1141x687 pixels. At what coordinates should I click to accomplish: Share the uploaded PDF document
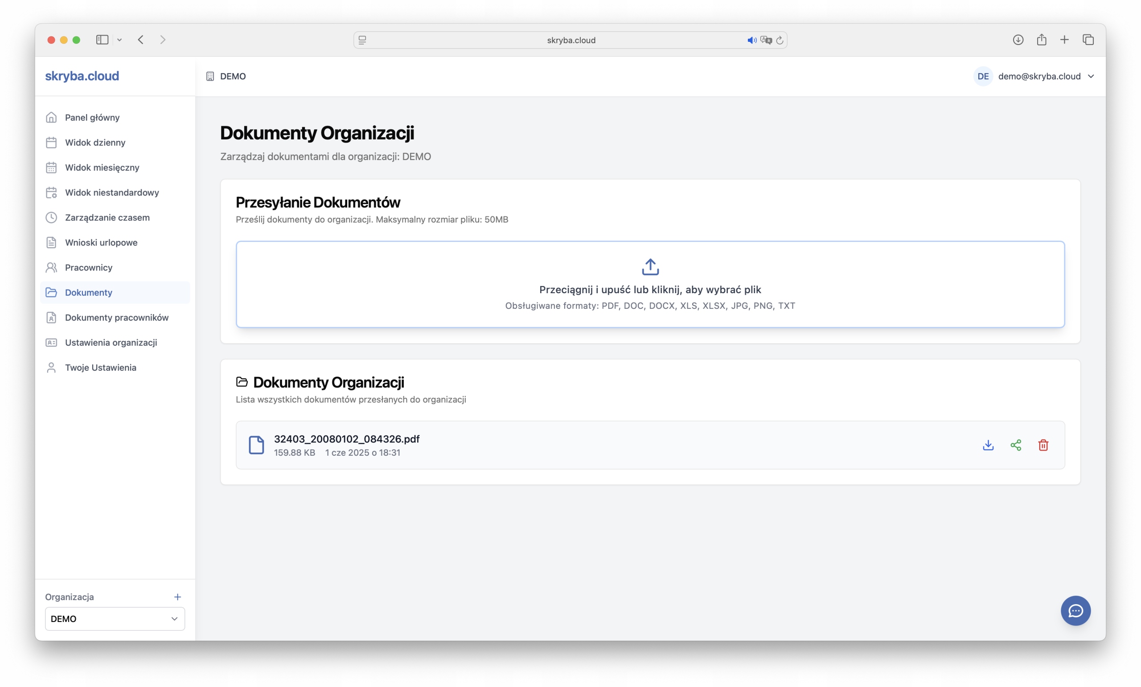(x=1015, y=445)
